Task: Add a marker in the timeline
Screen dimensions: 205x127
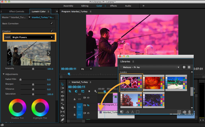Action: click(x=89, y=91)
